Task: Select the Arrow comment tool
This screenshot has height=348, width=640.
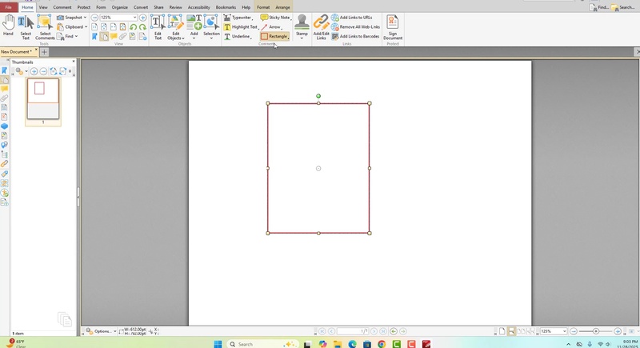Action: pyautogui.click(x=271, y=27)
